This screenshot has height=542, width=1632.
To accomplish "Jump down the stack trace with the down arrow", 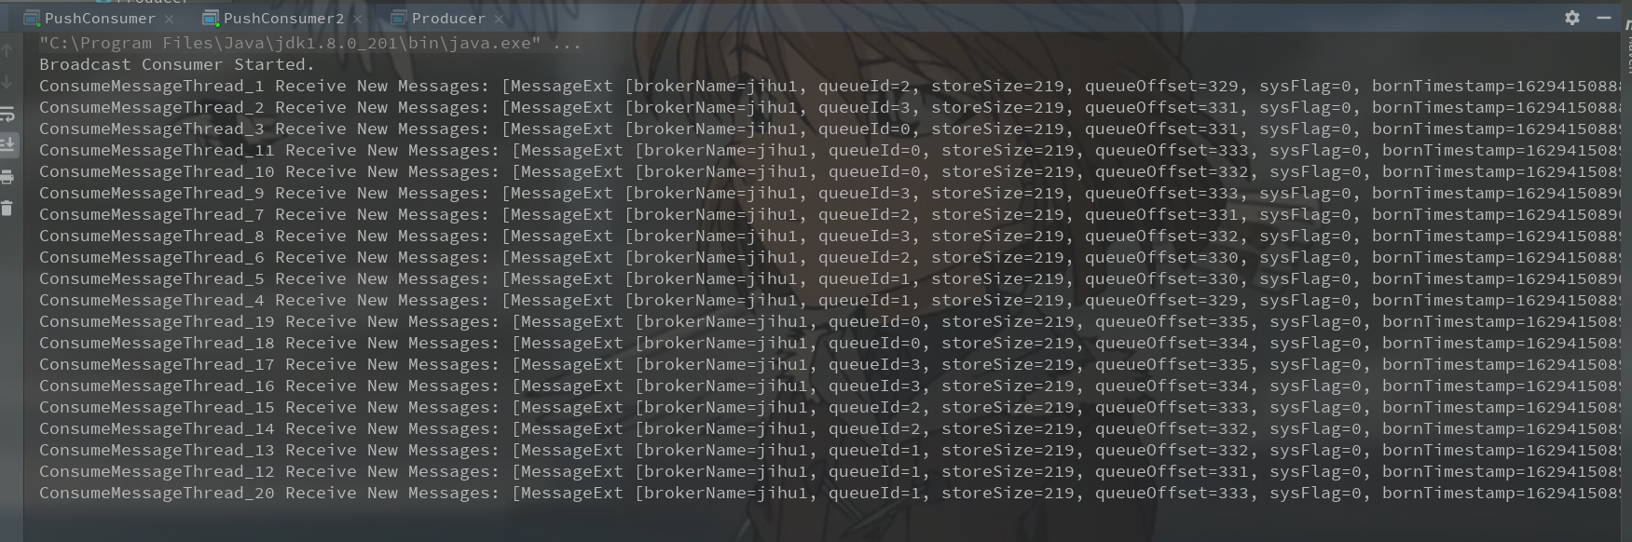I will 7,82.
